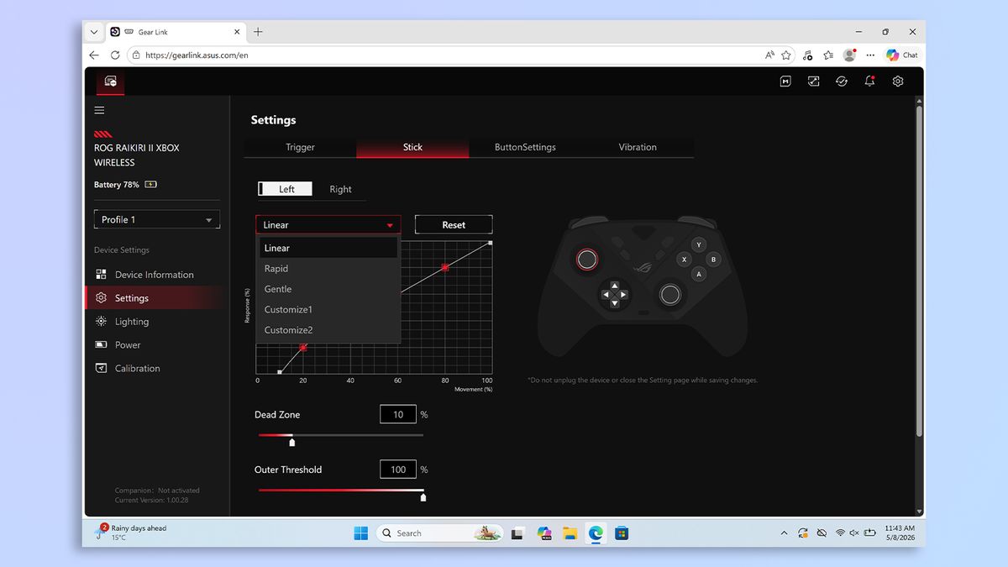Click the read aloud icon in address bar

tap(769, 55)
